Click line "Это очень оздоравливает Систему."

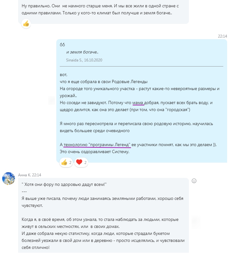click(94, 152)
